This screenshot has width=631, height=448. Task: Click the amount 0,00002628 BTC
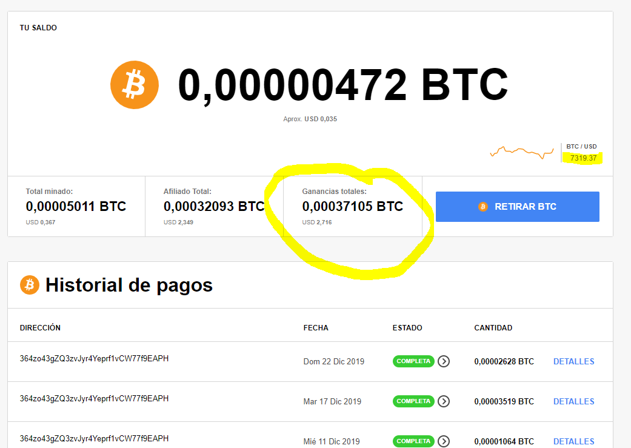pos(504,361)
